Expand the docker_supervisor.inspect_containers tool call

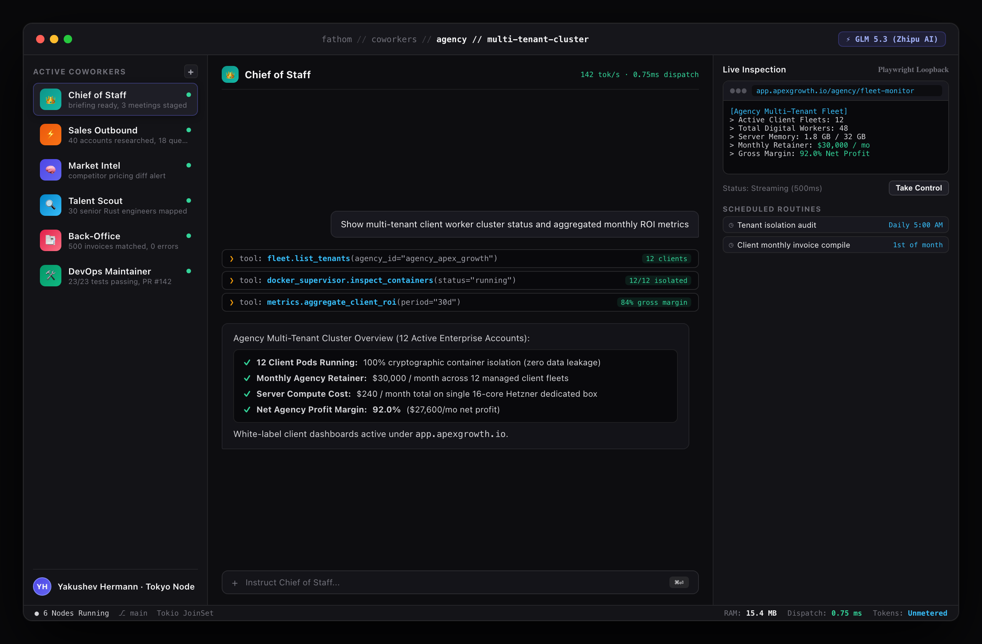460,280
